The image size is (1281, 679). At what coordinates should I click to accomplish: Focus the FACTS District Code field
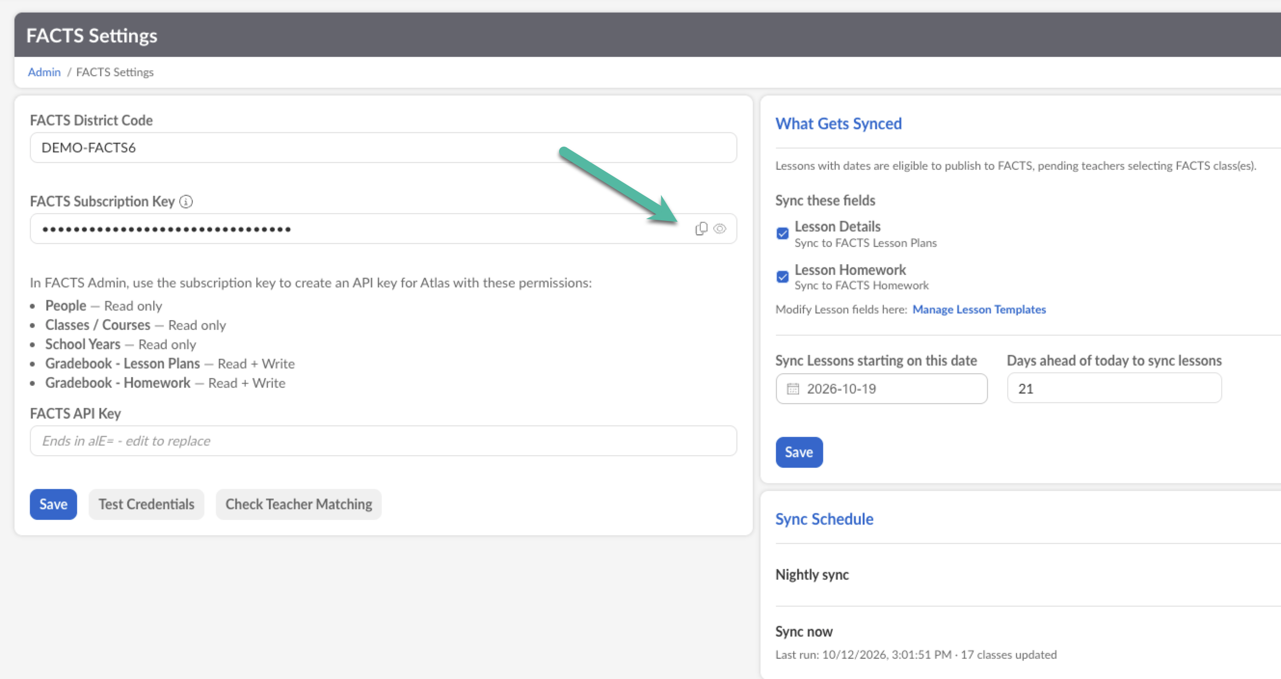coord(384,148)
